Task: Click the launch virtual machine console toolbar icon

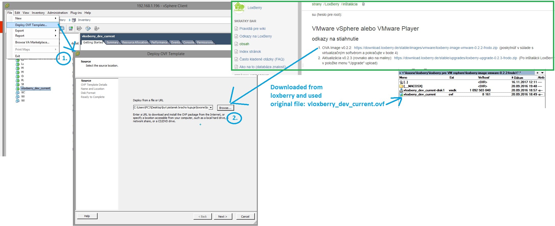Action: pos(71,28)
